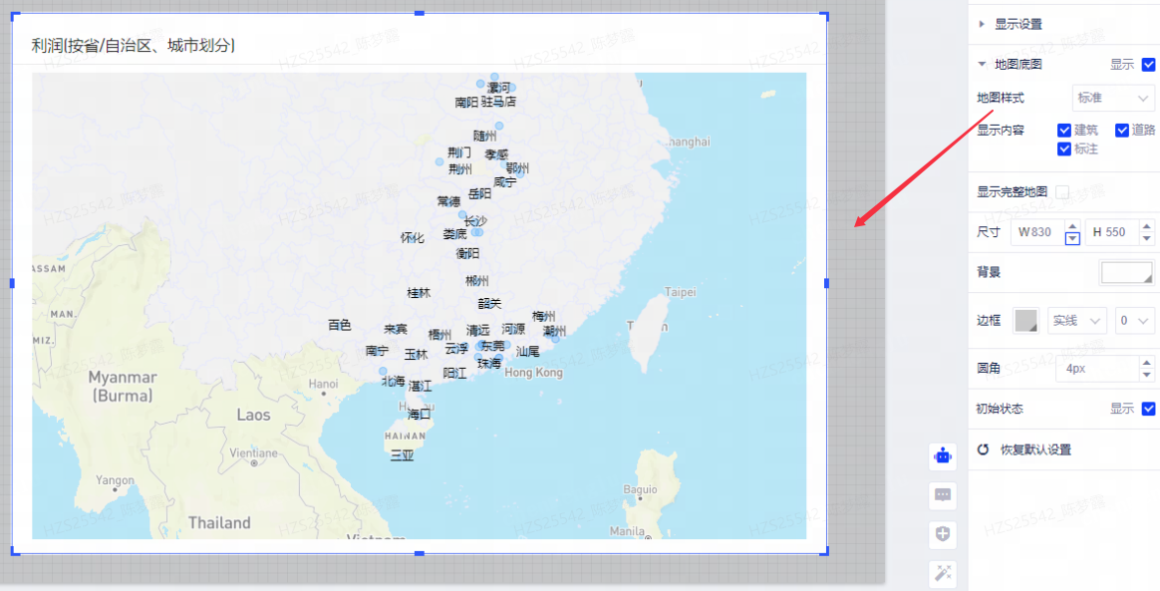Click the bottom-center resize handle of chart
Viewport: 1160px width, 591px height.
click(x=419, y=552)
